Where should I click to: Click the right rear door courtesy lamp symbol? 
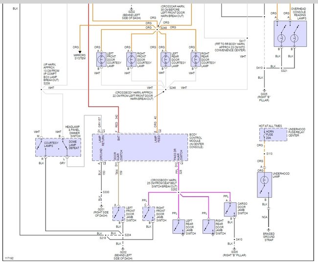[x=196, y=59]
